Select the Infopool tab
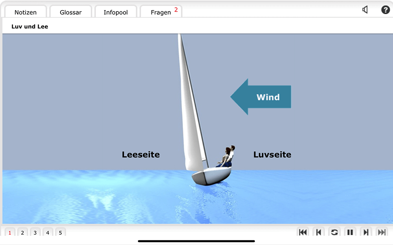The width and height of the screenshot is (393, 245). [116, 12]
